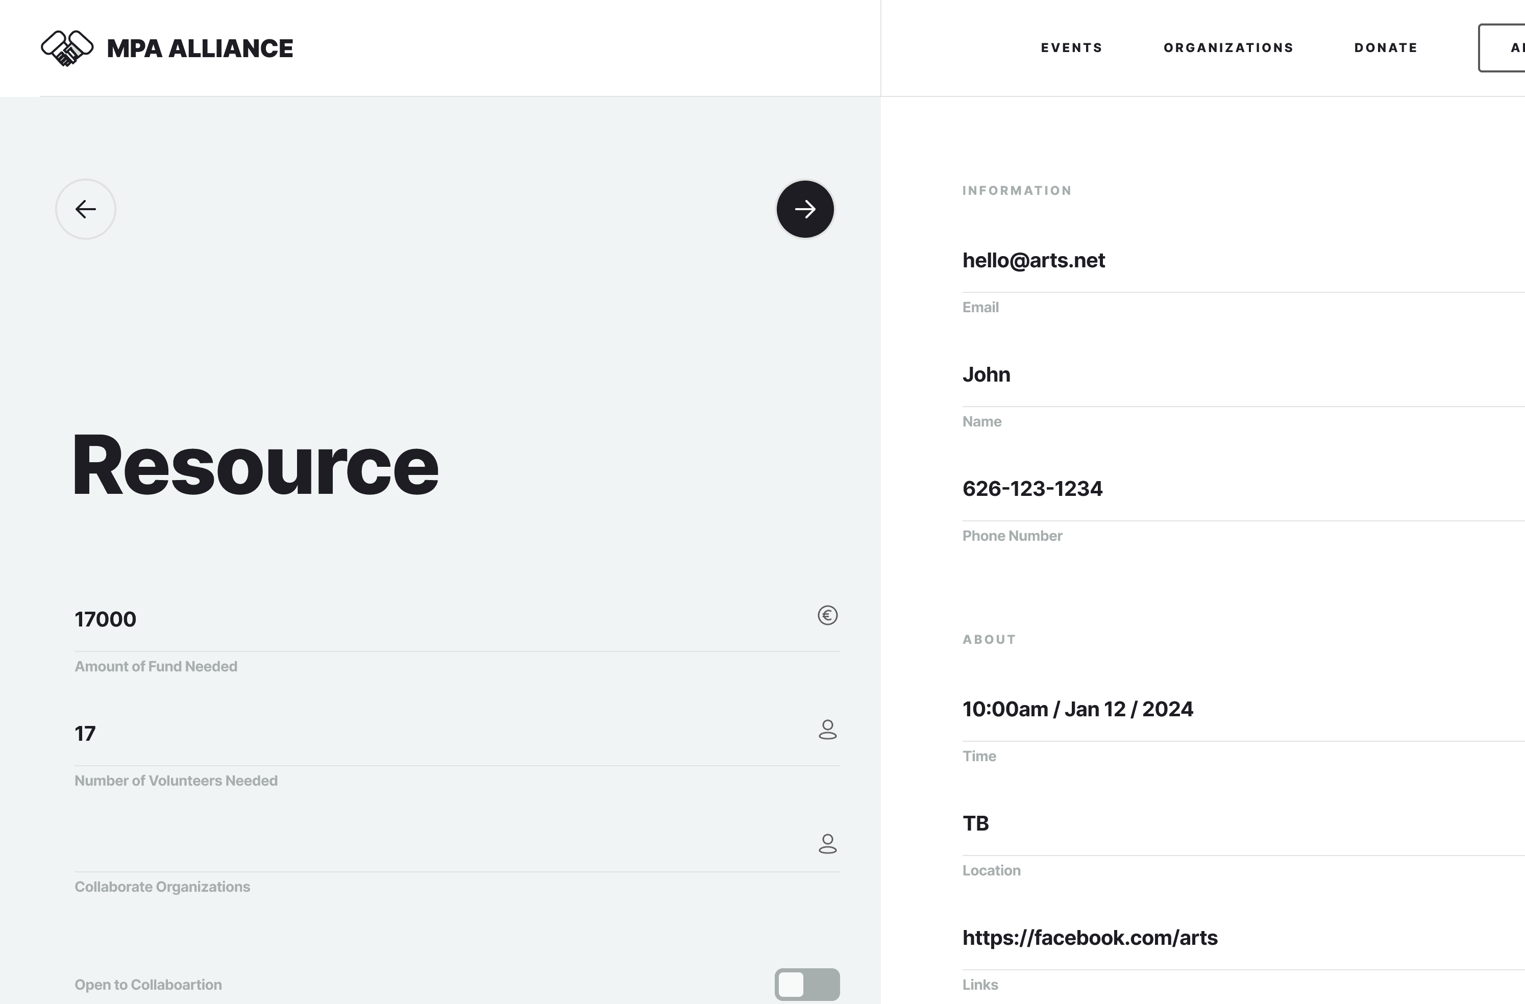Open the Organizations menu item
The height and width of the screenshot is (1004, 1525).
pos(1228,48)
